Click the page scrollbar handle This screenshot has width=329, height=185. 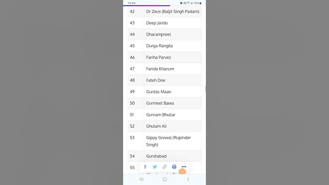pyautogui.click(x=205, y=89)
